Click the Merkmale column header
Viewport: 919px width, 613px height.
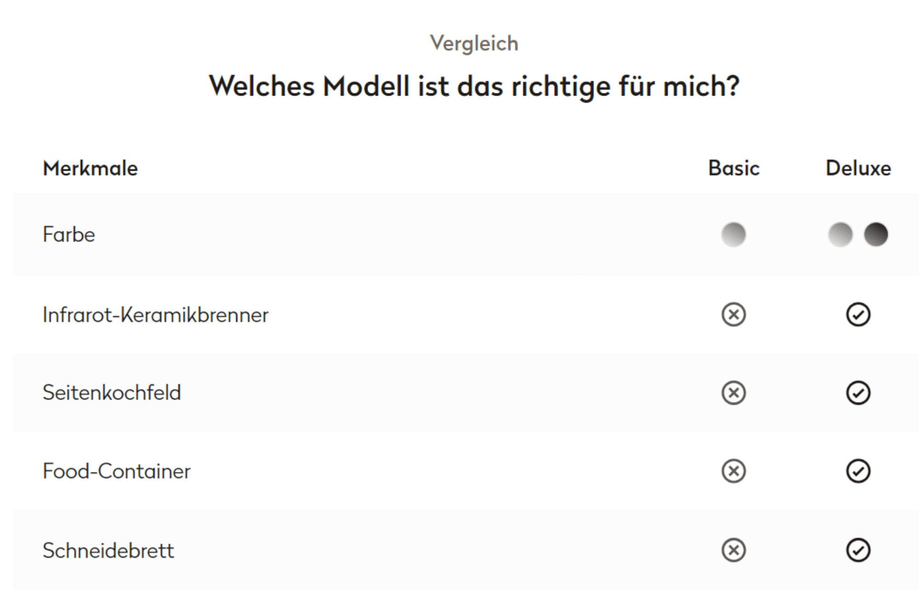tap(90, 168)
